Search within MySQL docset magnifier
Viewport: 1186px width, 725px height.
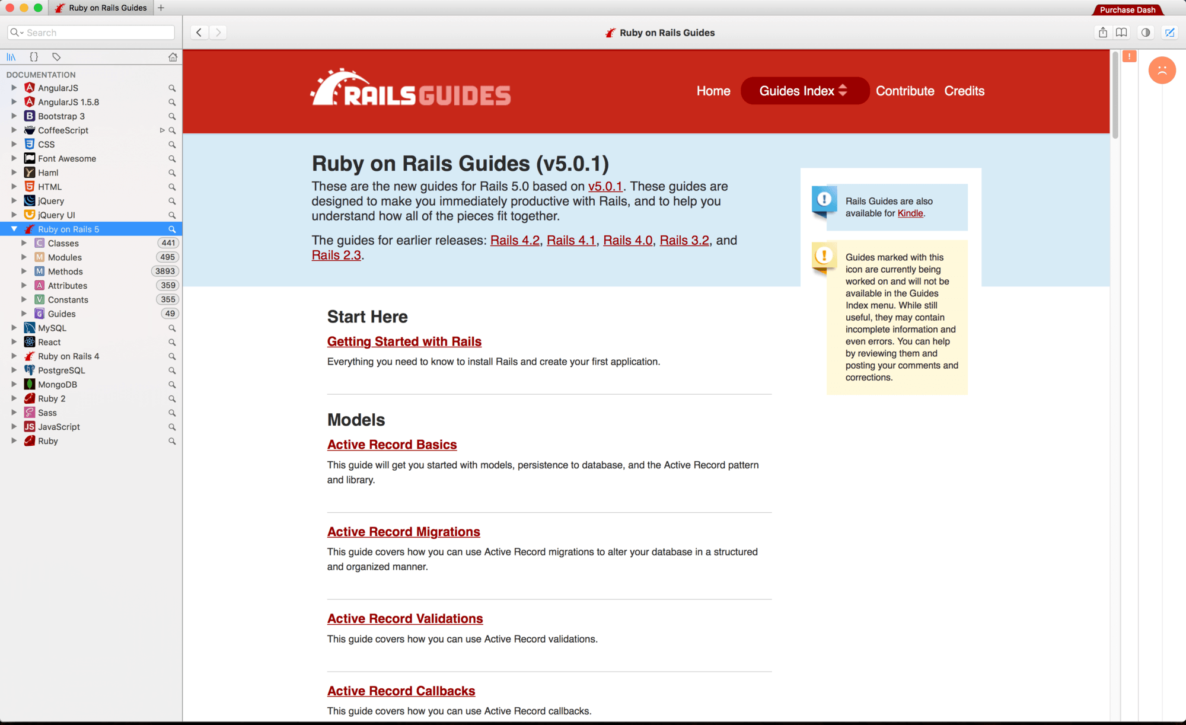point(172,328)
